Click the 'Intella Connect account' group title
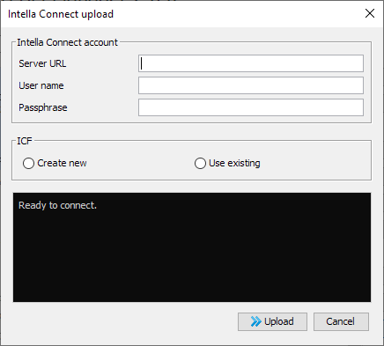The width and height of the screenshot is (384, 346). [x=67, y=42]
